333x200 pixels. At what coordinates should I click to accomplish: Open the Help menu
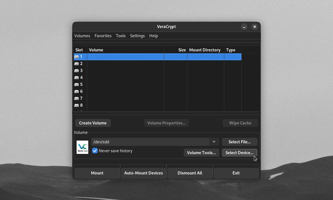(153, 36)
